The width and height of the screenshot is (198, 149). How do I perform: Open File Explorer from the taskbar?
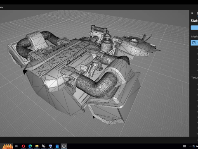pyautogui.click(x=37, y=146)
